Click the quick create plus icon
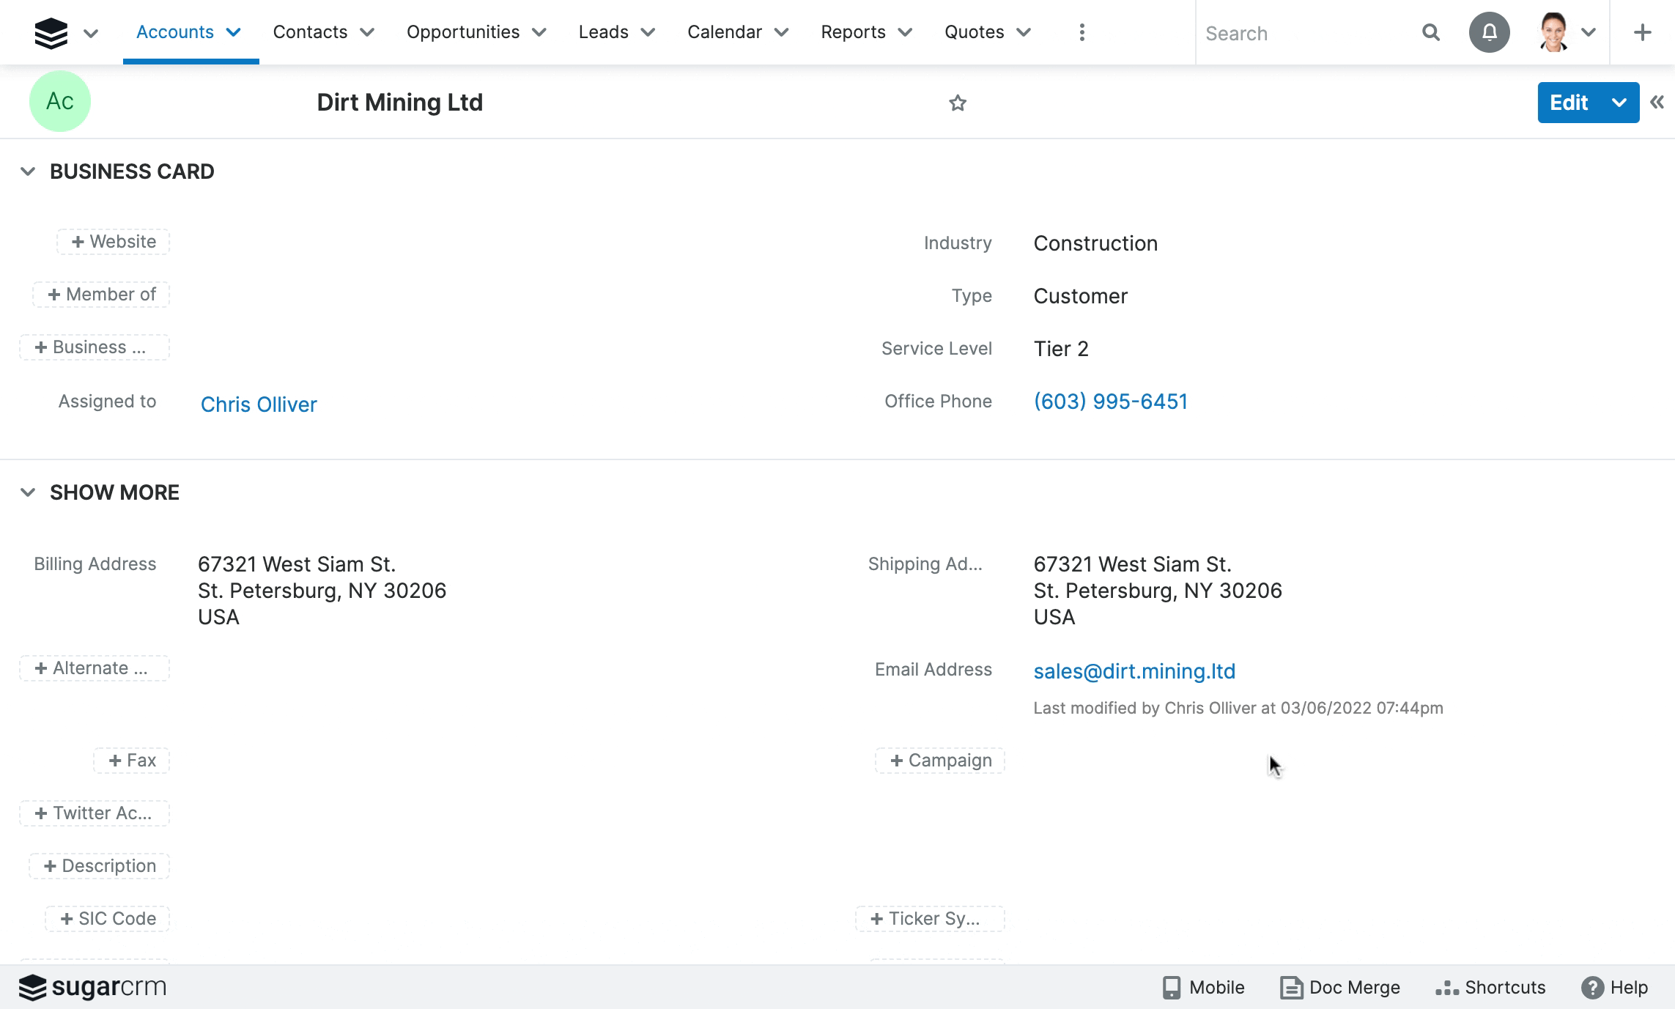 (x=1642, y=33)
